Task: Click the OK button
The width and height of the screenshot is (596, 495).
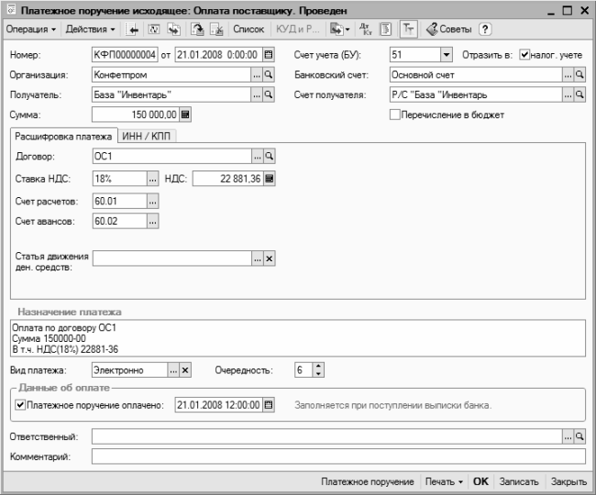Action: [480, 481]
